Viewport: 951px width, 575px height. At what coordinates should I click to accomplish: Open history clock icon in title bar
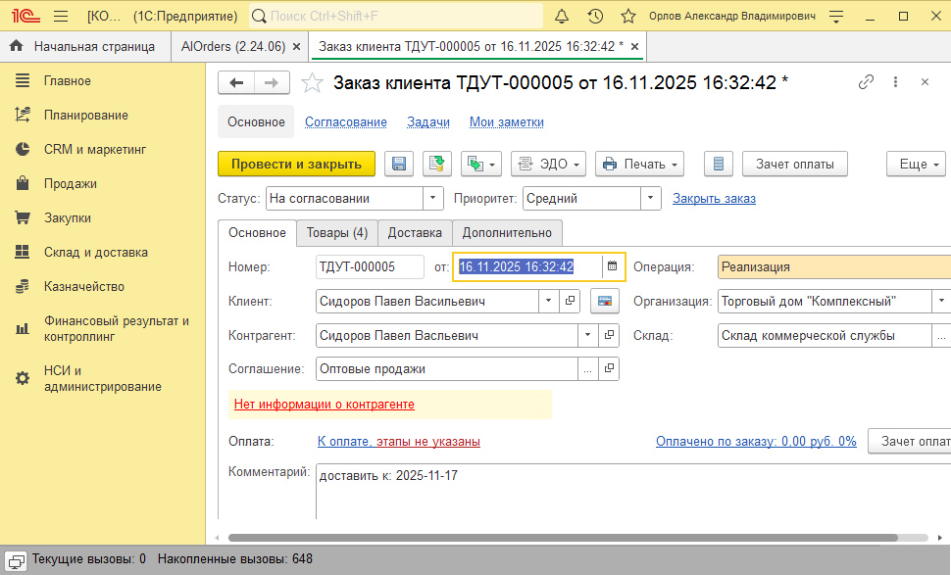pos(595,17)
